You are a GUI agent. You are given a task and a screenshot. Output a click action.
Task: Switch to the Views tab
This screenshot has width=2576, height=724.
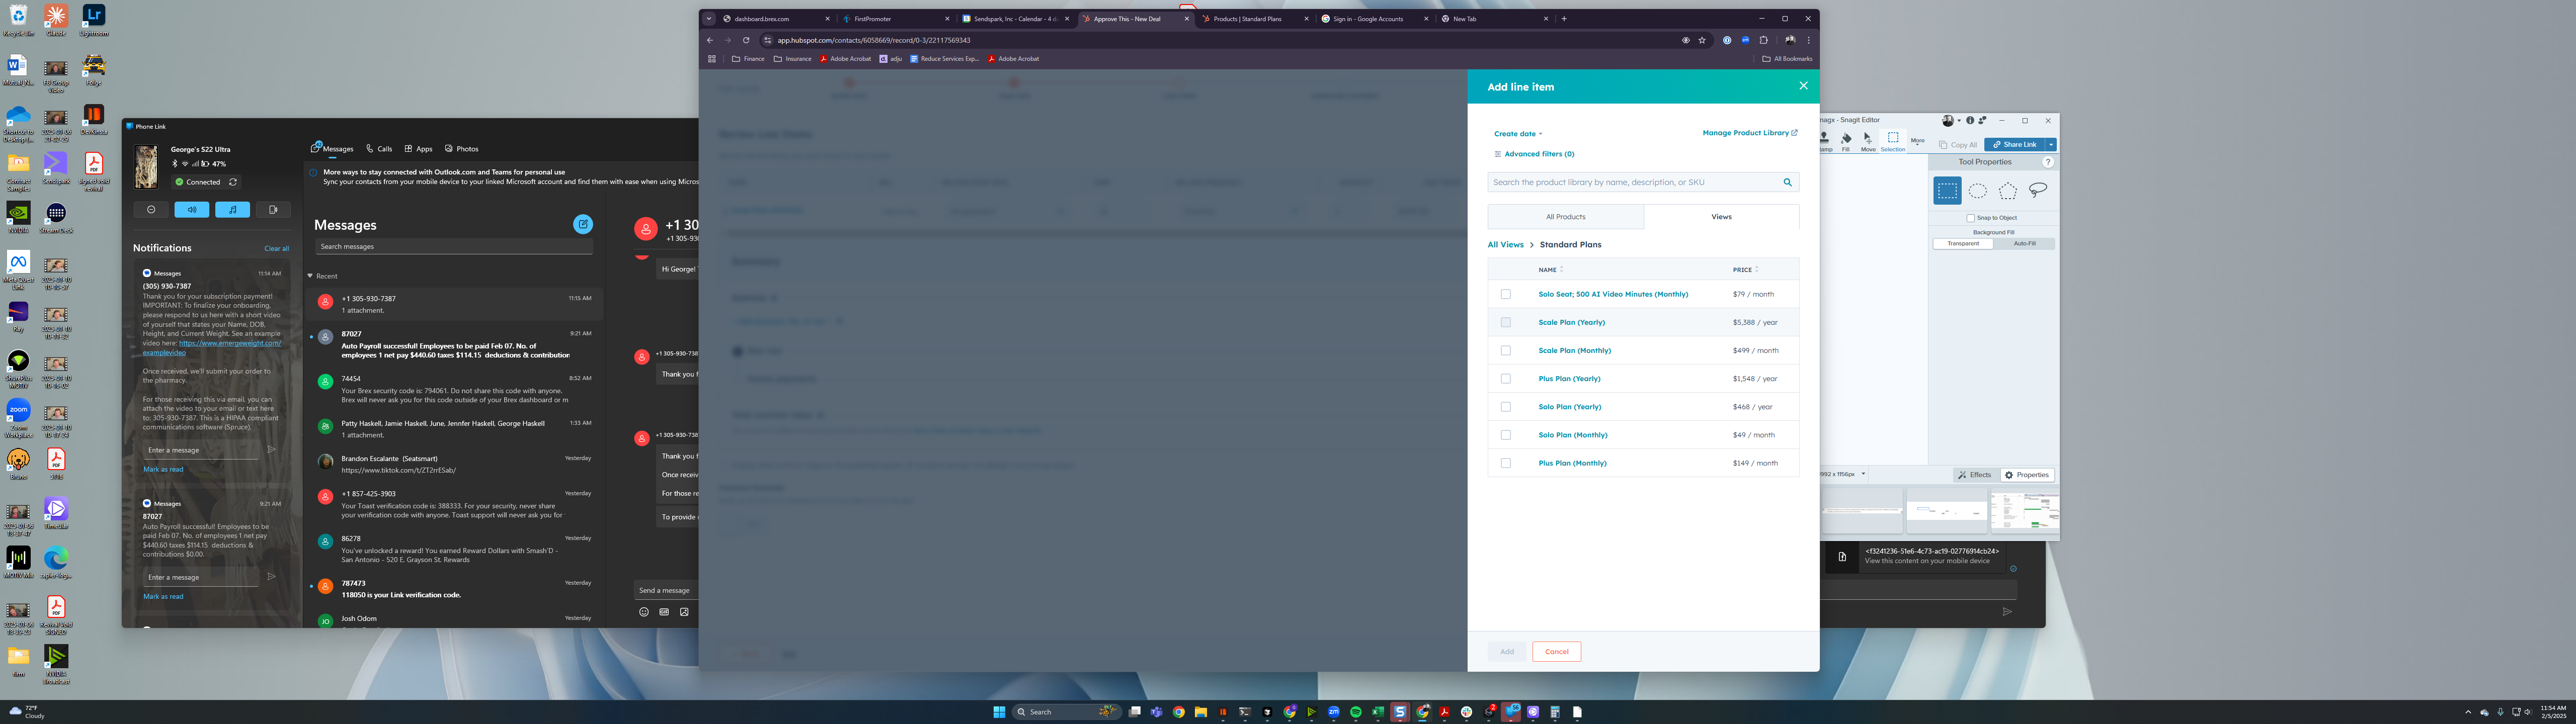pos(1721,217)
